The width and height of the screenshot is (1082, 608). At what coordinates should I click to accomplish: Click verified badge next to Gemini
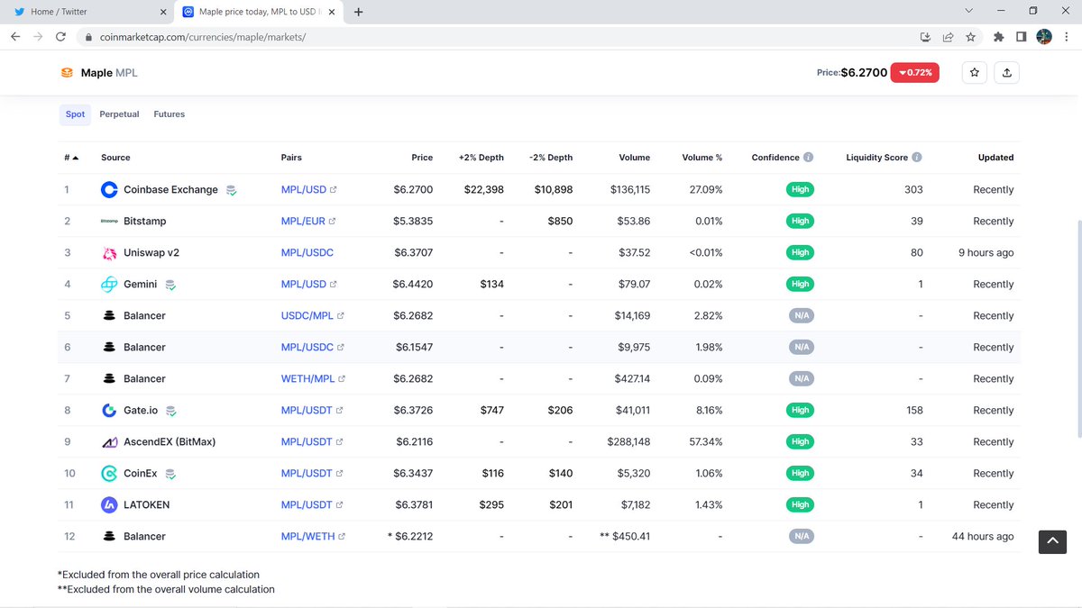[170, 285]
